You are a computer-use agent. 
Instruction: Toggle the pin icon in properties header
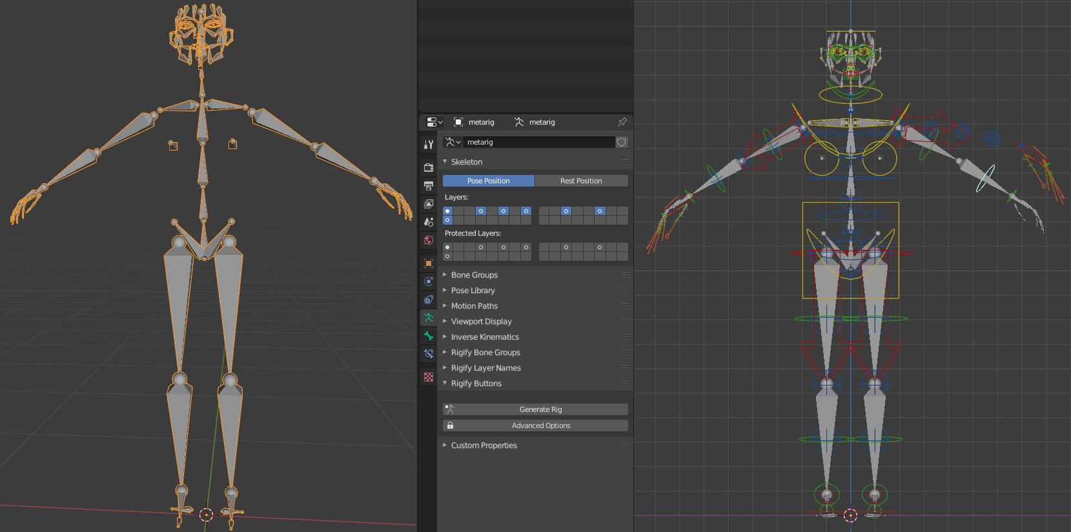622,122
